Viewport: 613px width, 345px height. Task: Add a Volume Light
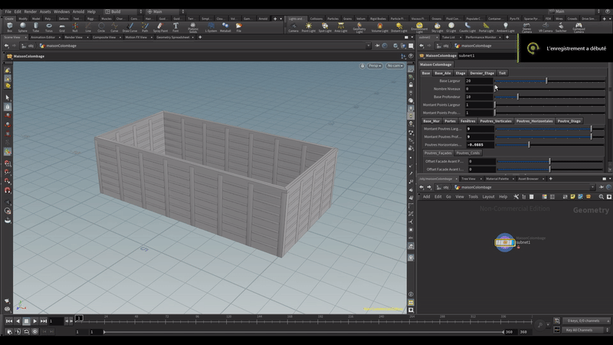[379, 27]
